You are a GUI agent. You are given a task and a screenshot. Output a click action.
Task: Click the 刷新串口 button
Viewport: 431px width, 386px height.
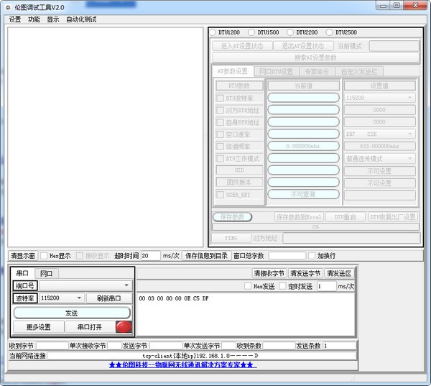pyautogui.click(x=109, y=298)
